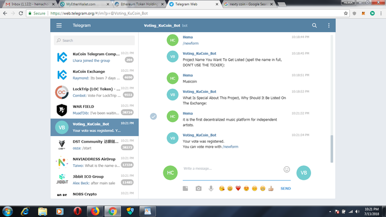Show hidden tray icons arrow

click(x=330, y=211)
